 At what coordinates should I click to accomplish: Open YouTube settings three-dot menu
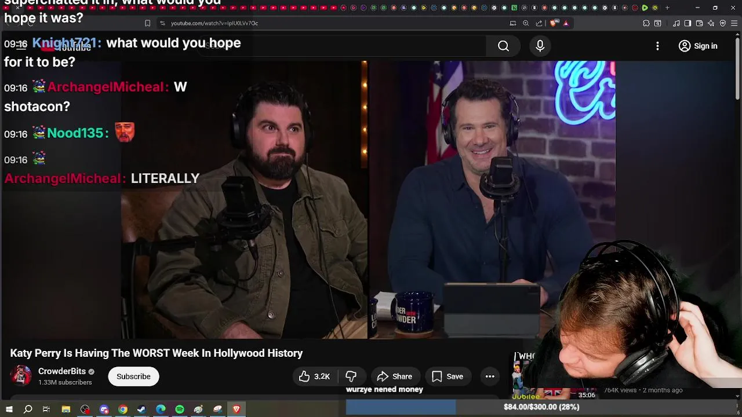(x=657, y=46)
